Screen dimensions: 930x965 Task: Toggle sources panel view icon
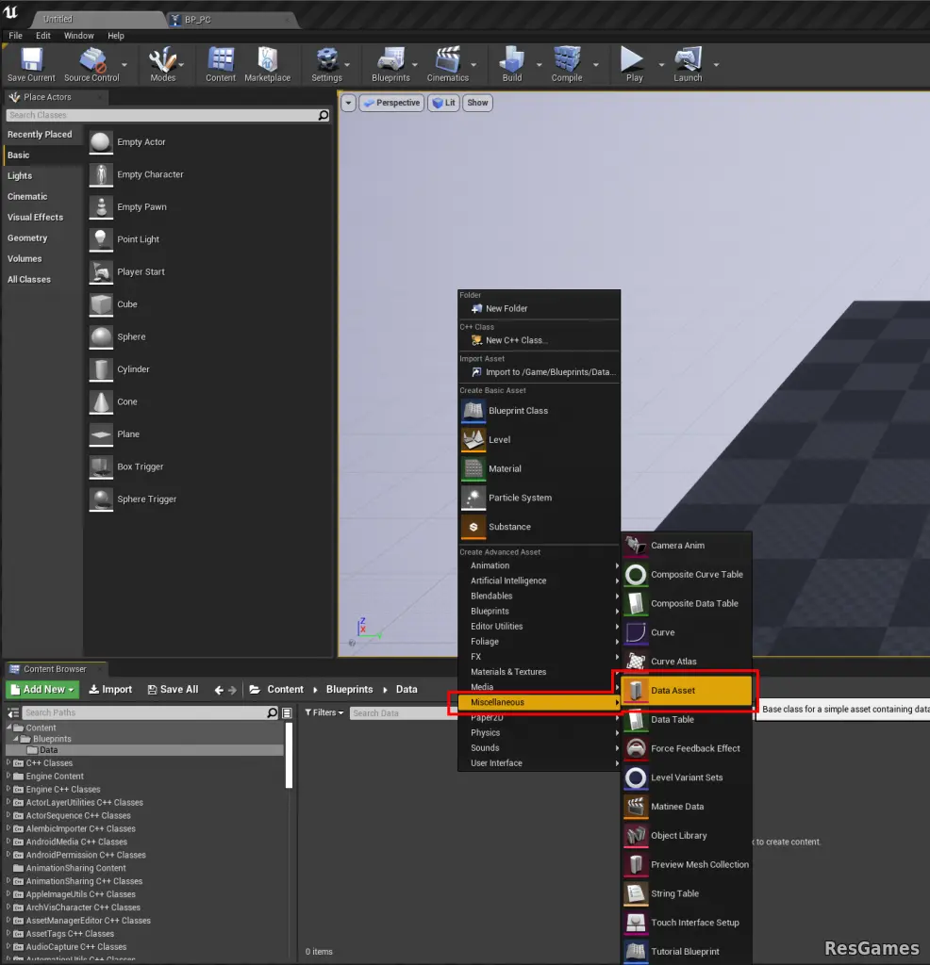(x=13, y=712)
